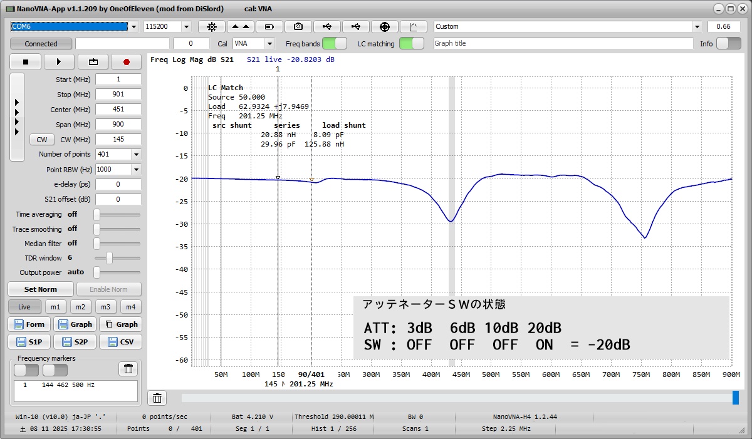
Task: Open settings with the gear icon
Action: click(212, 26)
